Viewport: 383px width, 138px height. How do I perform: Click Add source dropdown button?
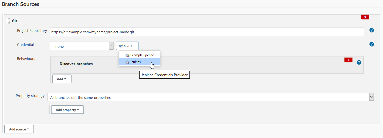pos(19,129)
